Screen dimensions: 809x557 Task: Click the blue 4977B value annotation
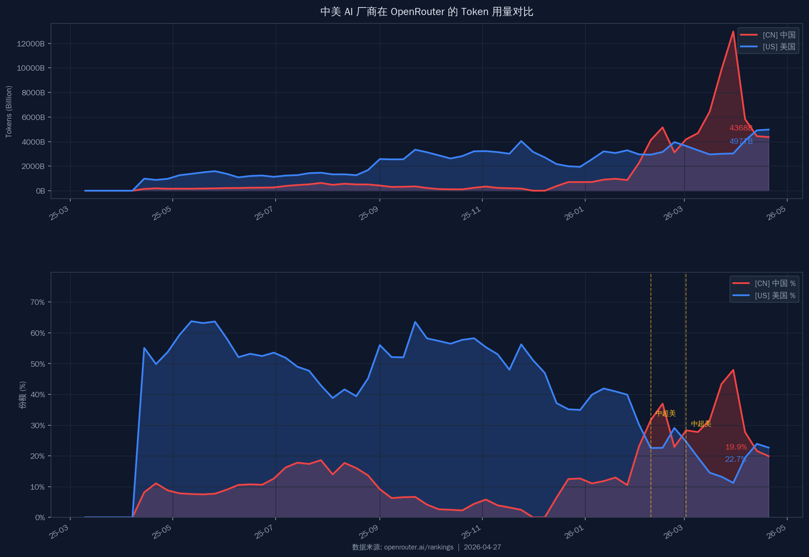[741, 141]
